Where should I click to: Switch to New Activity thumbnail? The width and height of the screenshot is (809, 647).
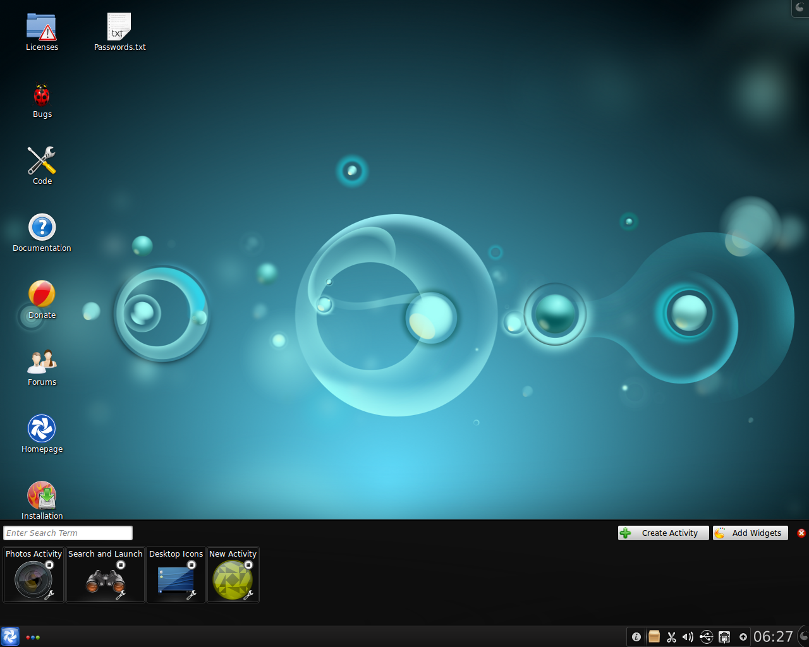click(233, 574)
